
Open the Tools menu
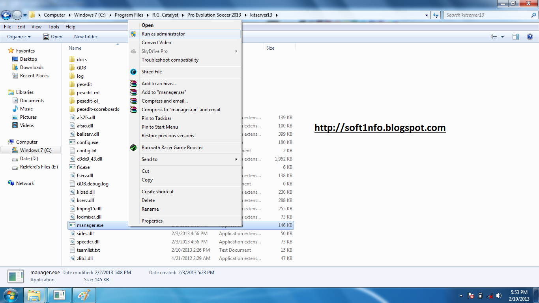click(54, 27)
